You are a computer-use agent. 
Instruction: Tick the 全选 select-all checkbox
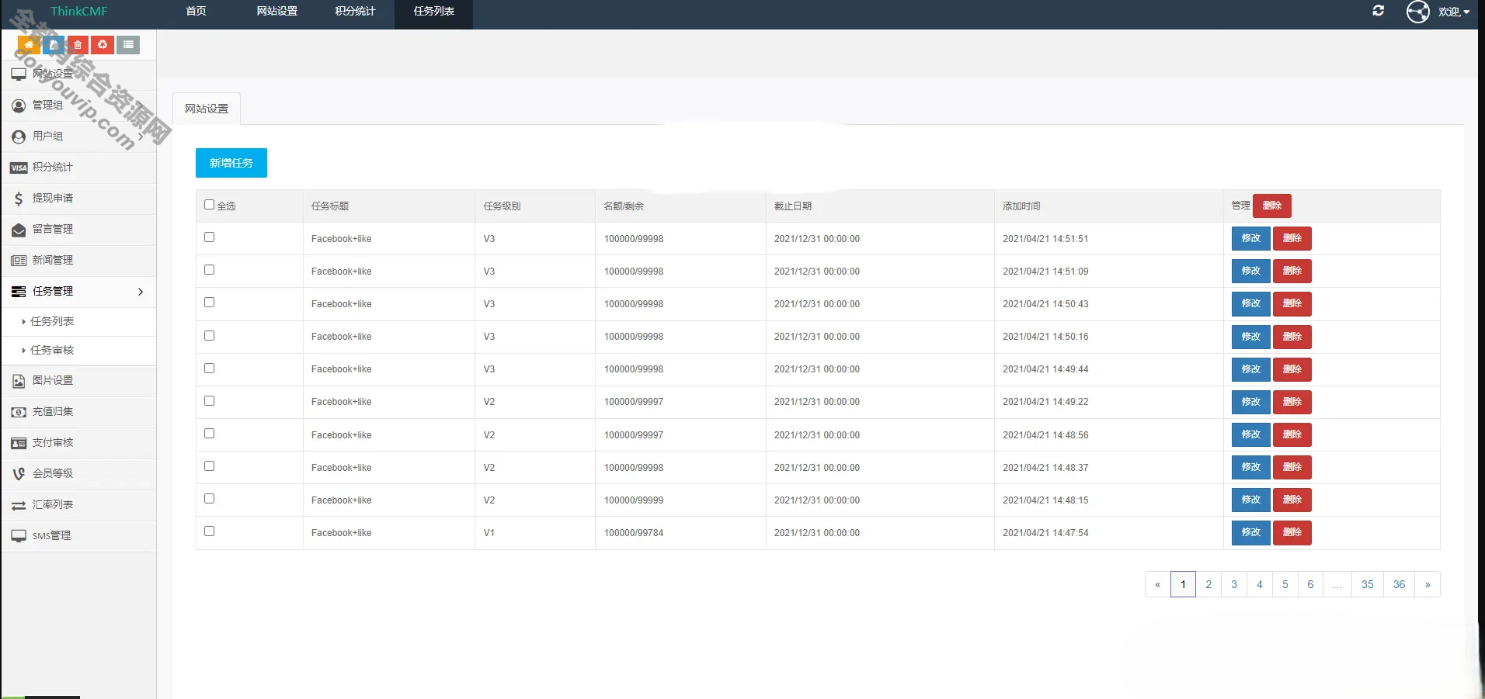click(209, 205)
